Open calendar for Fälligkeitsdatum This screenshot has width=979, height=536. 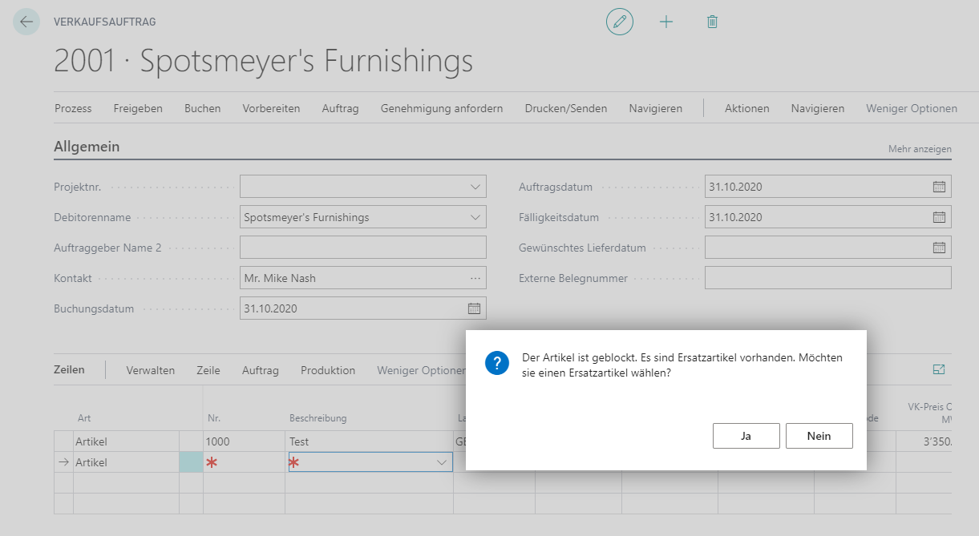click(x=939, y=217)
